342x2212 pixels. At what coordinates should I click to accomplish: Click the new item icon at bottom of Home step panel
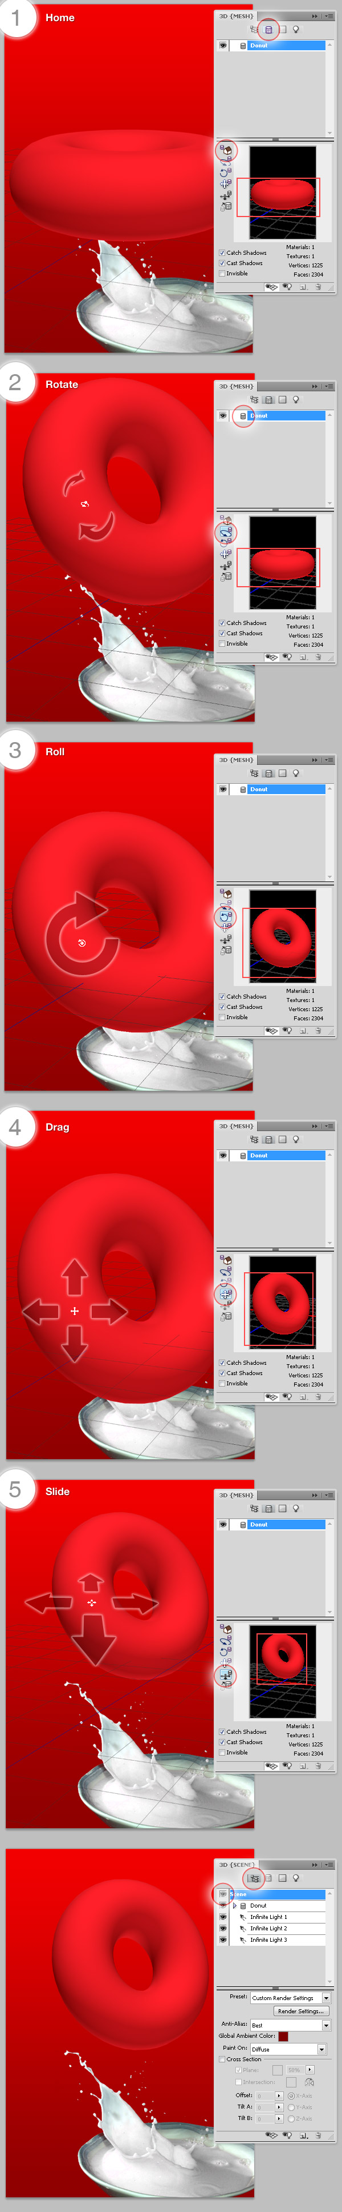[303, 288]
